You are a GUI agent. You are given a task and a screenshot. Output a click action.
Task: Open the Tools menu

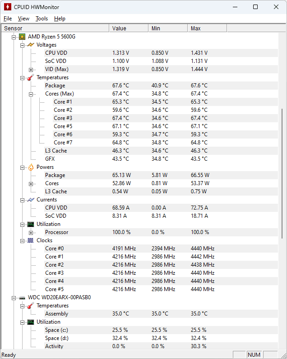[x=42, y=19]
